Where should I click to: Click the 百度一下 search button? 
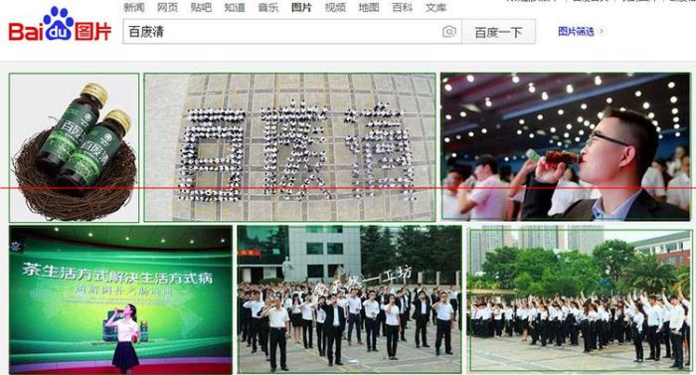pyautogui.click(x=498, y=32)
